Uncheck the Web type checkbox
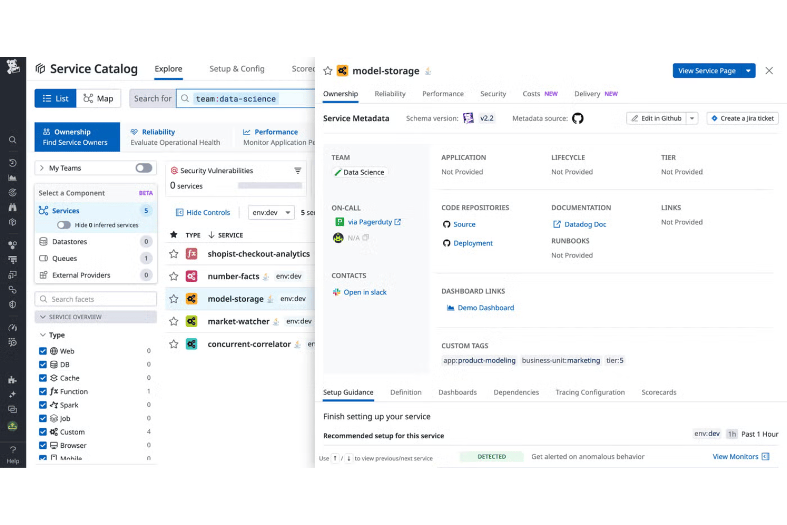 pos(43,351)
